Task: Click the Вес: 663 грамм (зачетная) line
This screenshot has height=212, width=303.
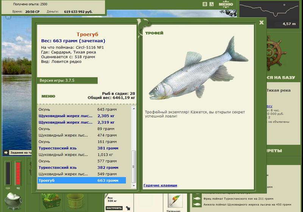Action: pyautogui.click(x=73, y=41)
